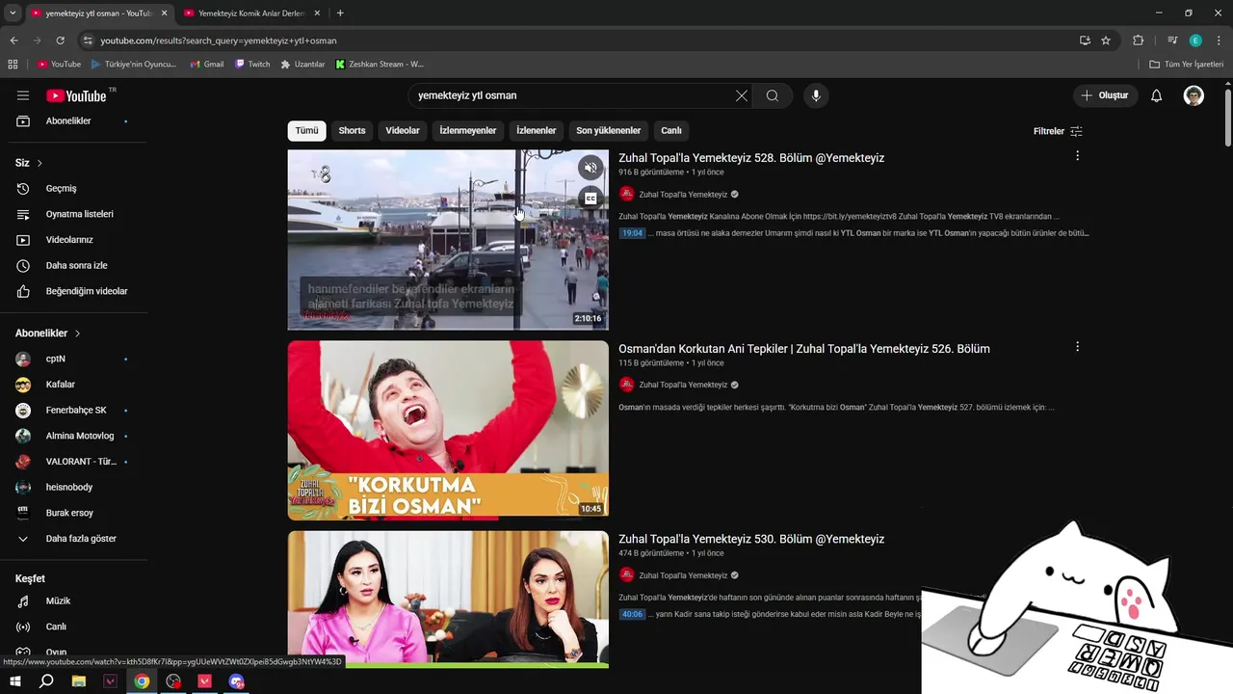Click the Oluştur create button
Viewport: 1233px width, 694px height.
click(x=1106, y=95)
